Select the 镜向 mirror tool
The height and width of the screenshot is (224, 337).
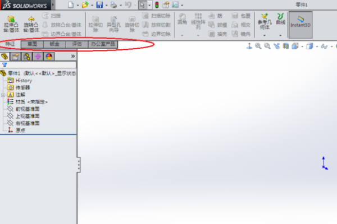(241, 34)
